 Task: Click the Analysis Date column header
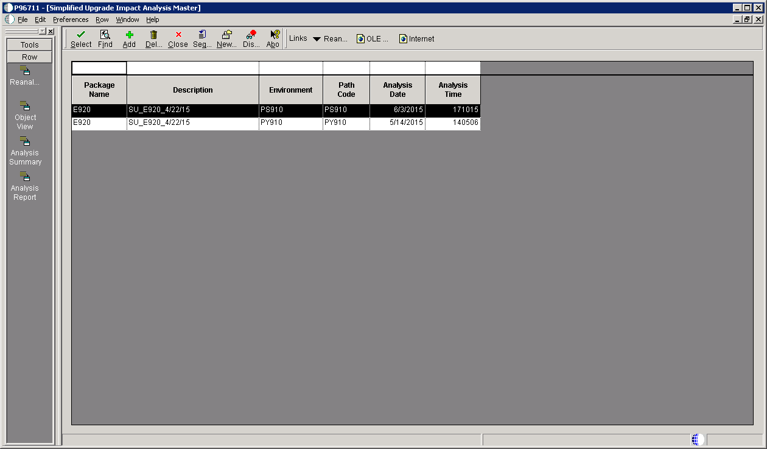[x=398, y=90]
